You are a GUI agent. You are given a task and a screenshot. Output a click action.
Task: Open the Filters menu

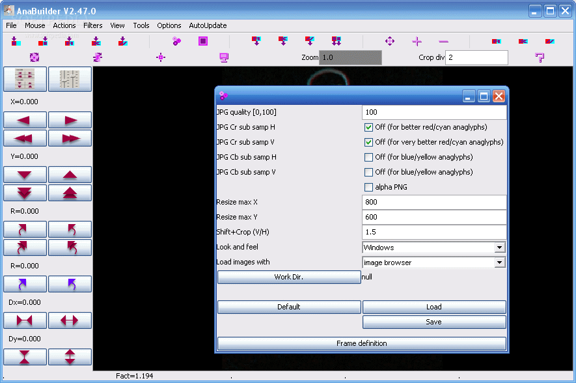[x=93, y=25]
